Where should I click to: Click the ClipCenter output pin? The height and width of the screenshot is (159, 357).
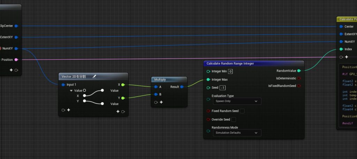[x=16, y=26]
